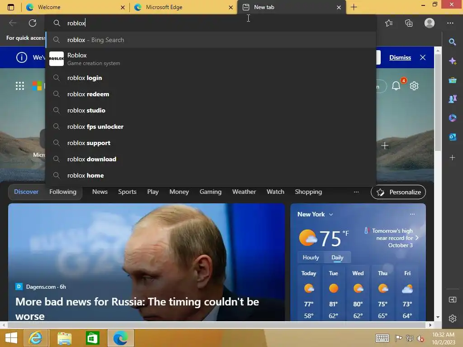The width and height of the screenshot is (463, 347).
Task: Open the Copilot sparkle sidebar icon
Action: [452, 61]
